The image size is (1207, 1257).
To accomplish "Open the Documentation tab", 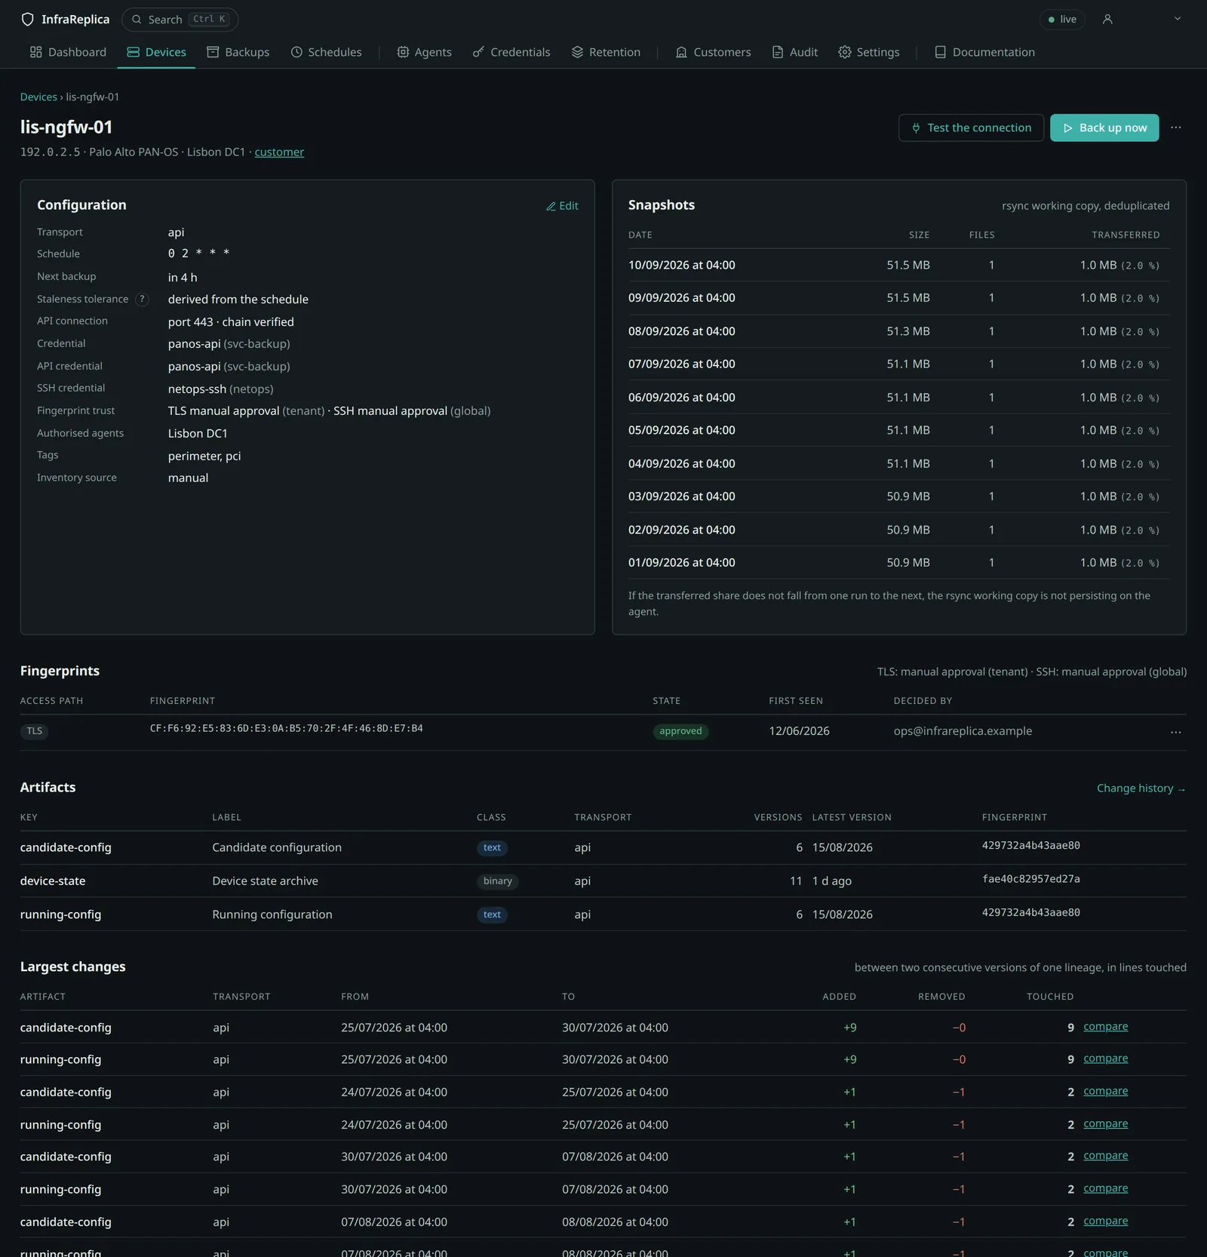I will pyautogui.click(x=984, y=52).
